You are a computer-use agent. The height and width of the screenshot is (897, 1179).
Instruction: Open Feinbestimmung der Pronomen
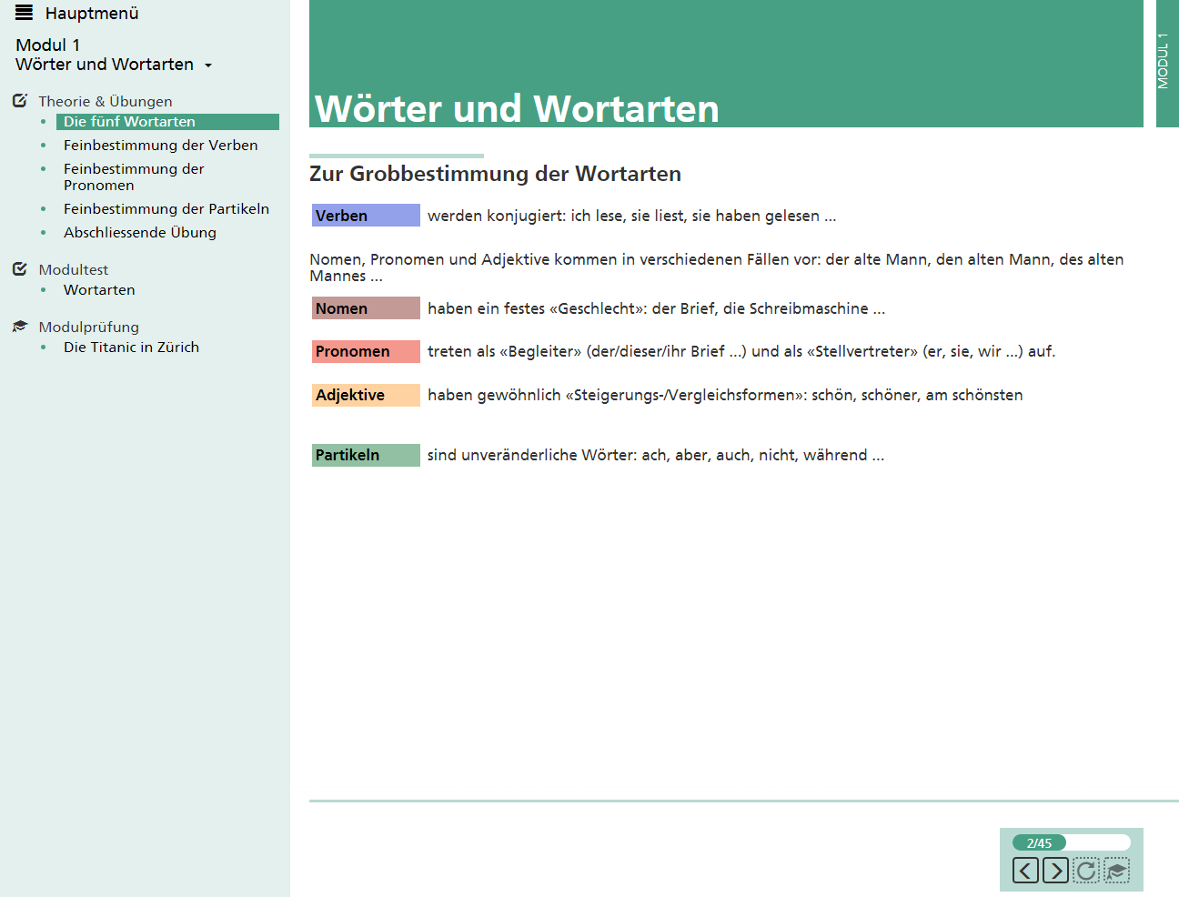pyautogui.click(x=134, y=176)
